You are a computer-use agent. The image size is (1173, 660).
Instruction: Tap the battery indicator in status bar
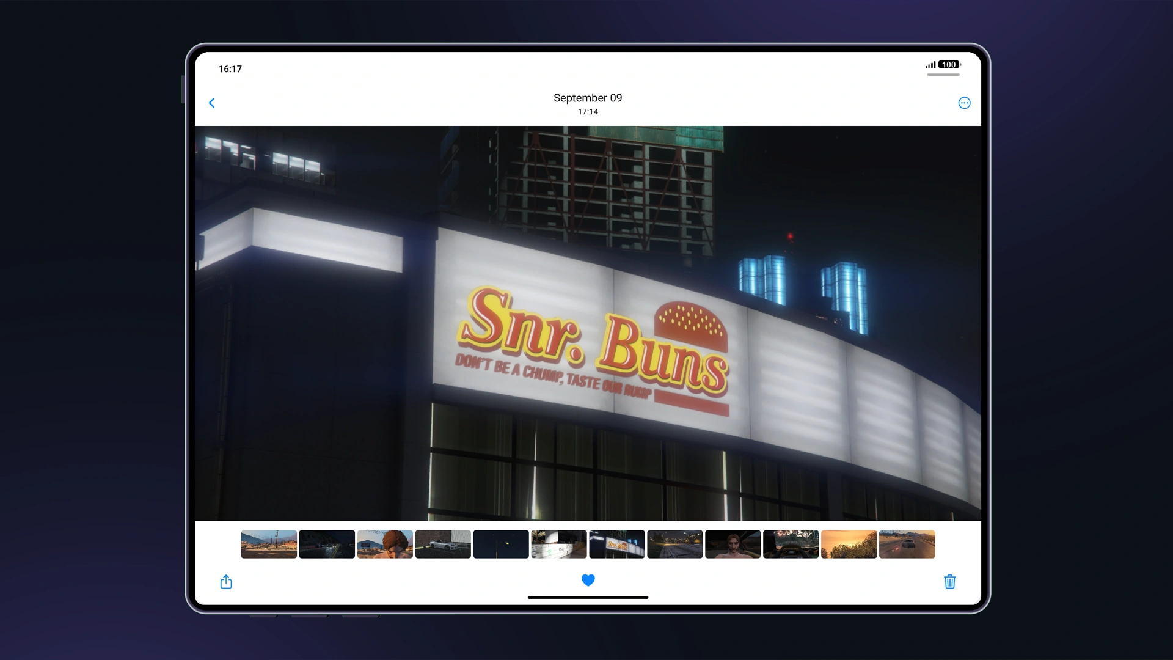tap(949, 65)
